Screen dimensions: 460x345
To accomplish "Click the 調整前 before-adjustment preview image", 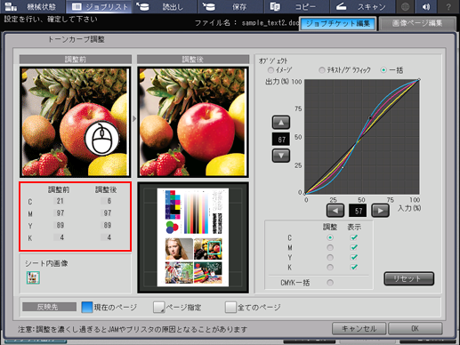I will [76, 122].
